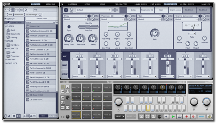216x123 pixels.
Task: Stop browser sample preview
Action: (x=14, y=116)
